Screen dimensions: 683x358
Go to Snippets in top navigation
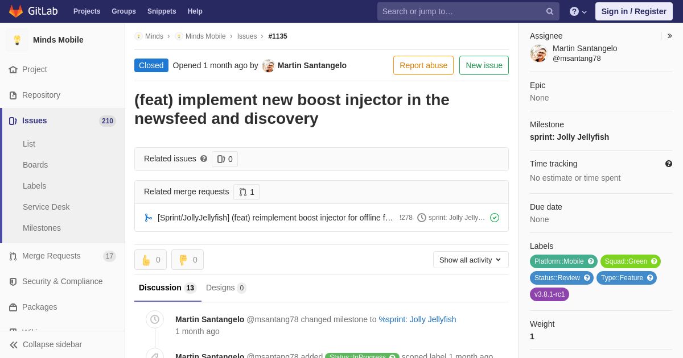pyautogui.click(x=162, y=11)
